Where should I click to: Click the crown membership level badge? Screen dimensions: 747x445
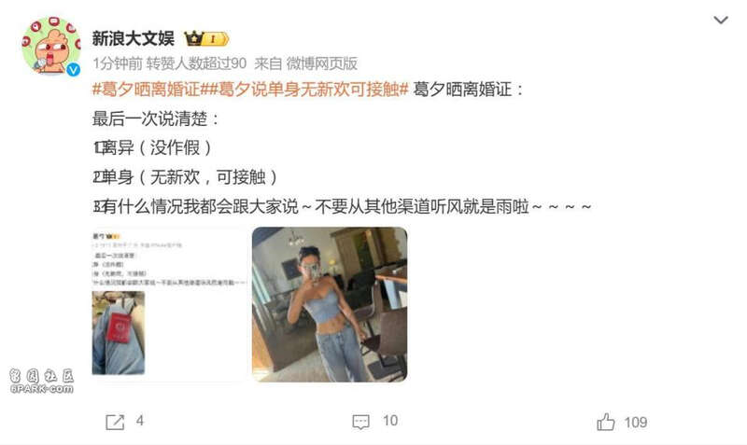point(206,38)
